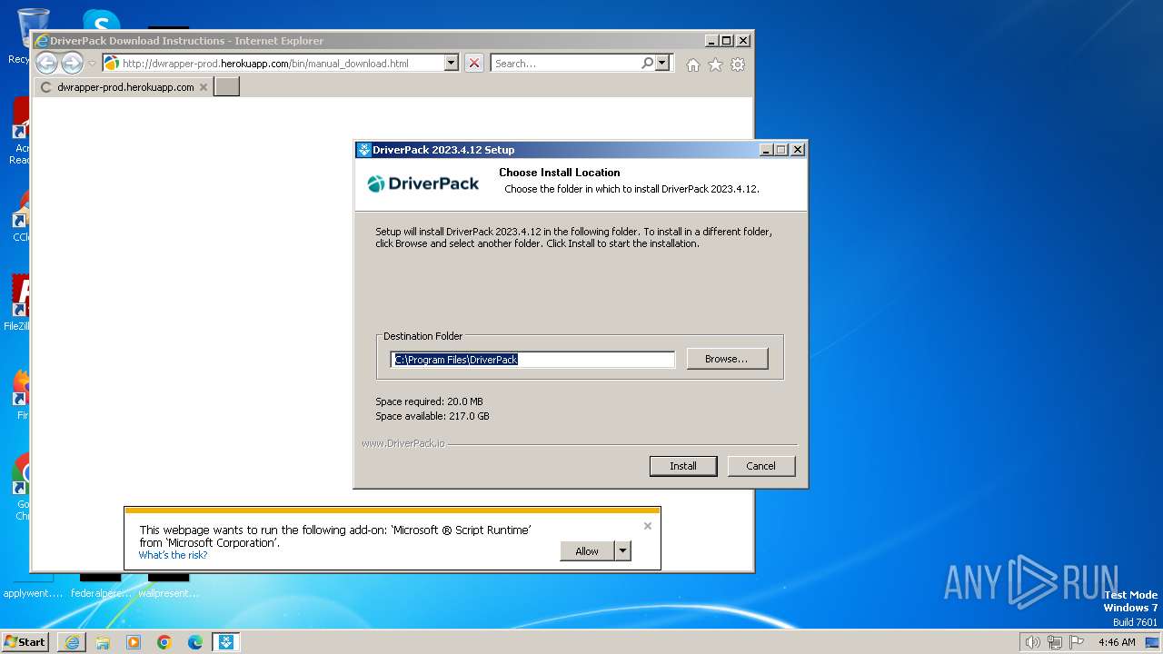The width and height of the screenshot is (1163, 654).
Task: Open the Action Center flag icon
Action: 1077,642
